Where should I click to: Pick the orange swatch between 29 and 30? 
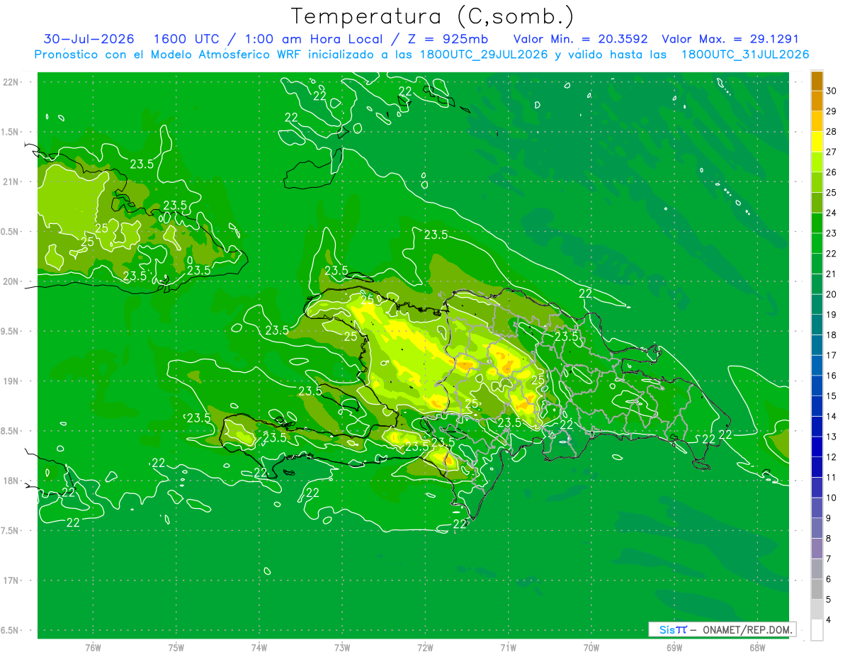[x=817, y=101]
